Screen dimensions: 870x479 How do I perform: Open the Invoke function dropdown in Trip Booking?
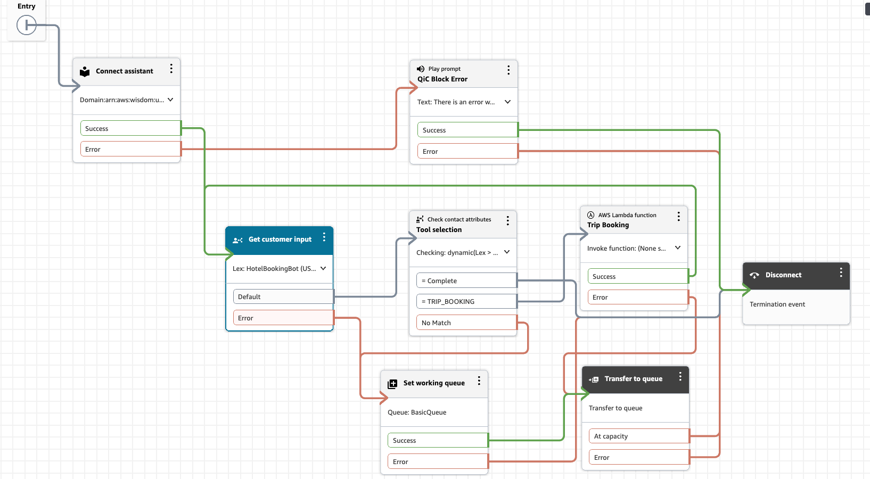(678, 248)
